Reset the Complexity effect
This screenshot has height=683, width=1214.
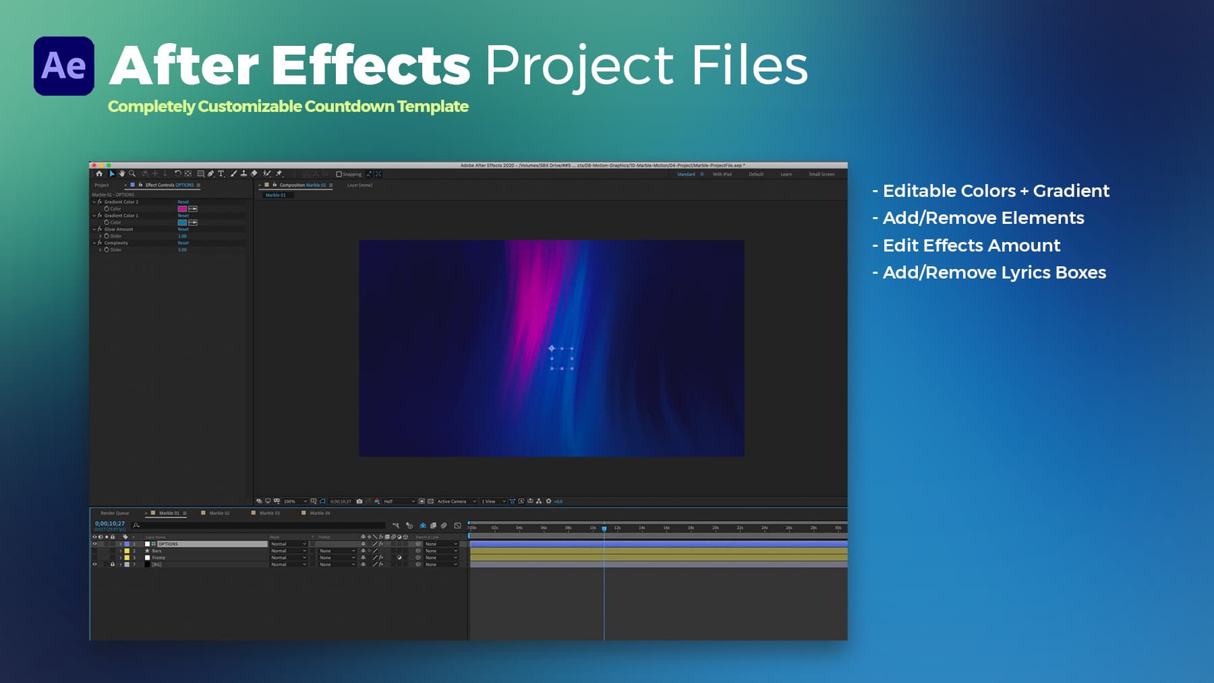(183, 243)
